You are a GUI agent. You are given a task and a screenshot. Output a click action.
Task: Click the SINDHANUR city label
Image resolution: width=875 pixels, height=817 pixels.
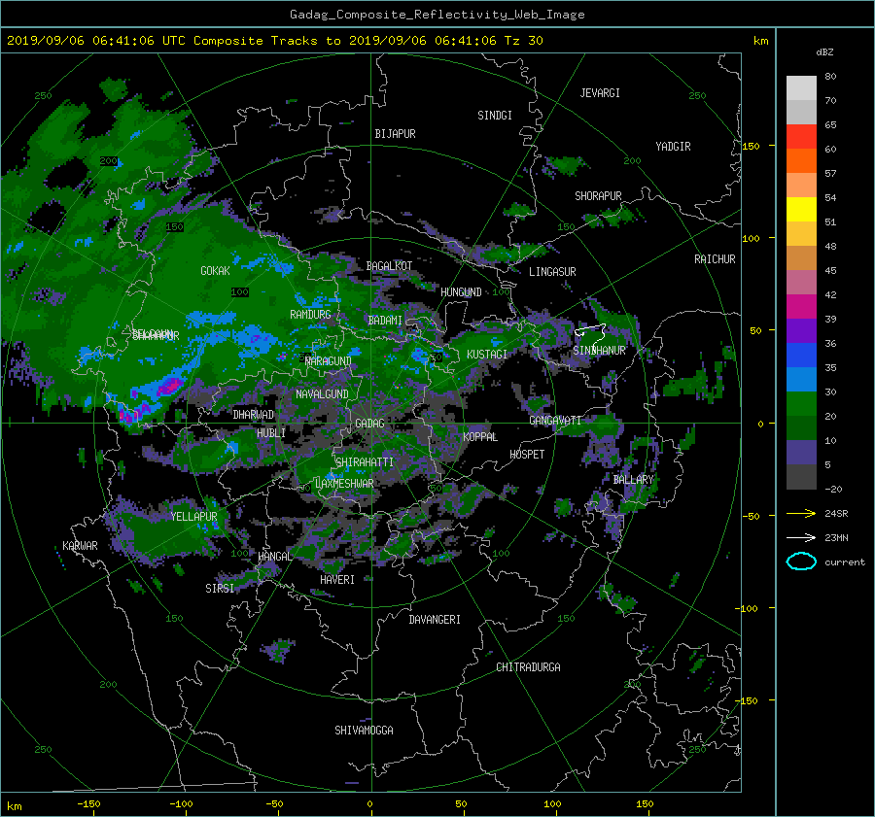[x=599, y=351]
